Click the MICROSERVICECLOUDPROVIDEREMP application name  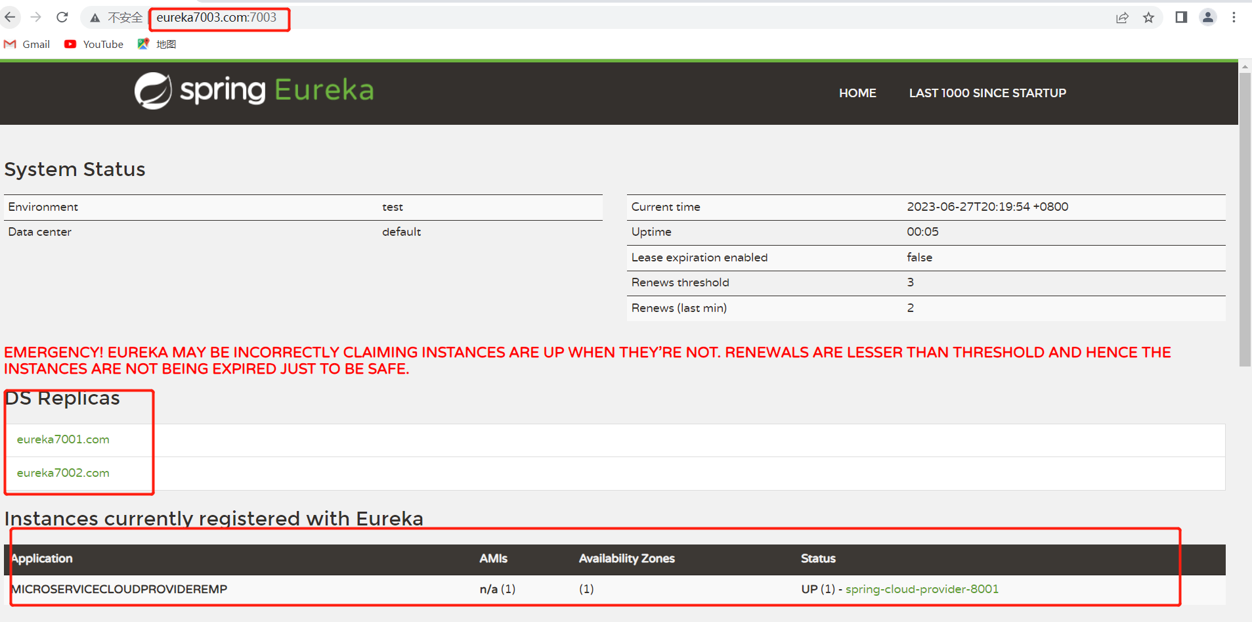pyautogui.click(x=119, y=589)
